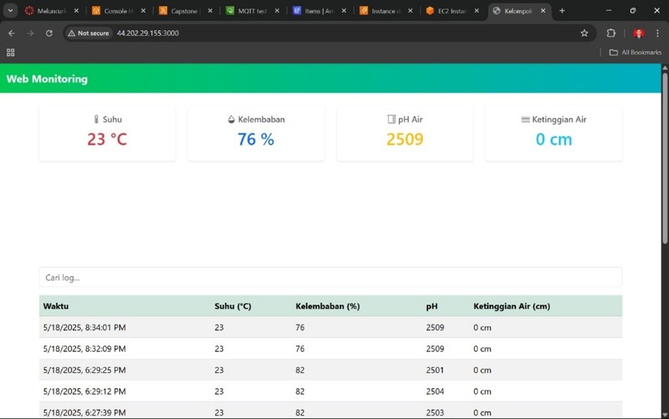Click the address bar URL
Image resolution: width=669 pixels, height=419 pixels.
pos(148,33)
